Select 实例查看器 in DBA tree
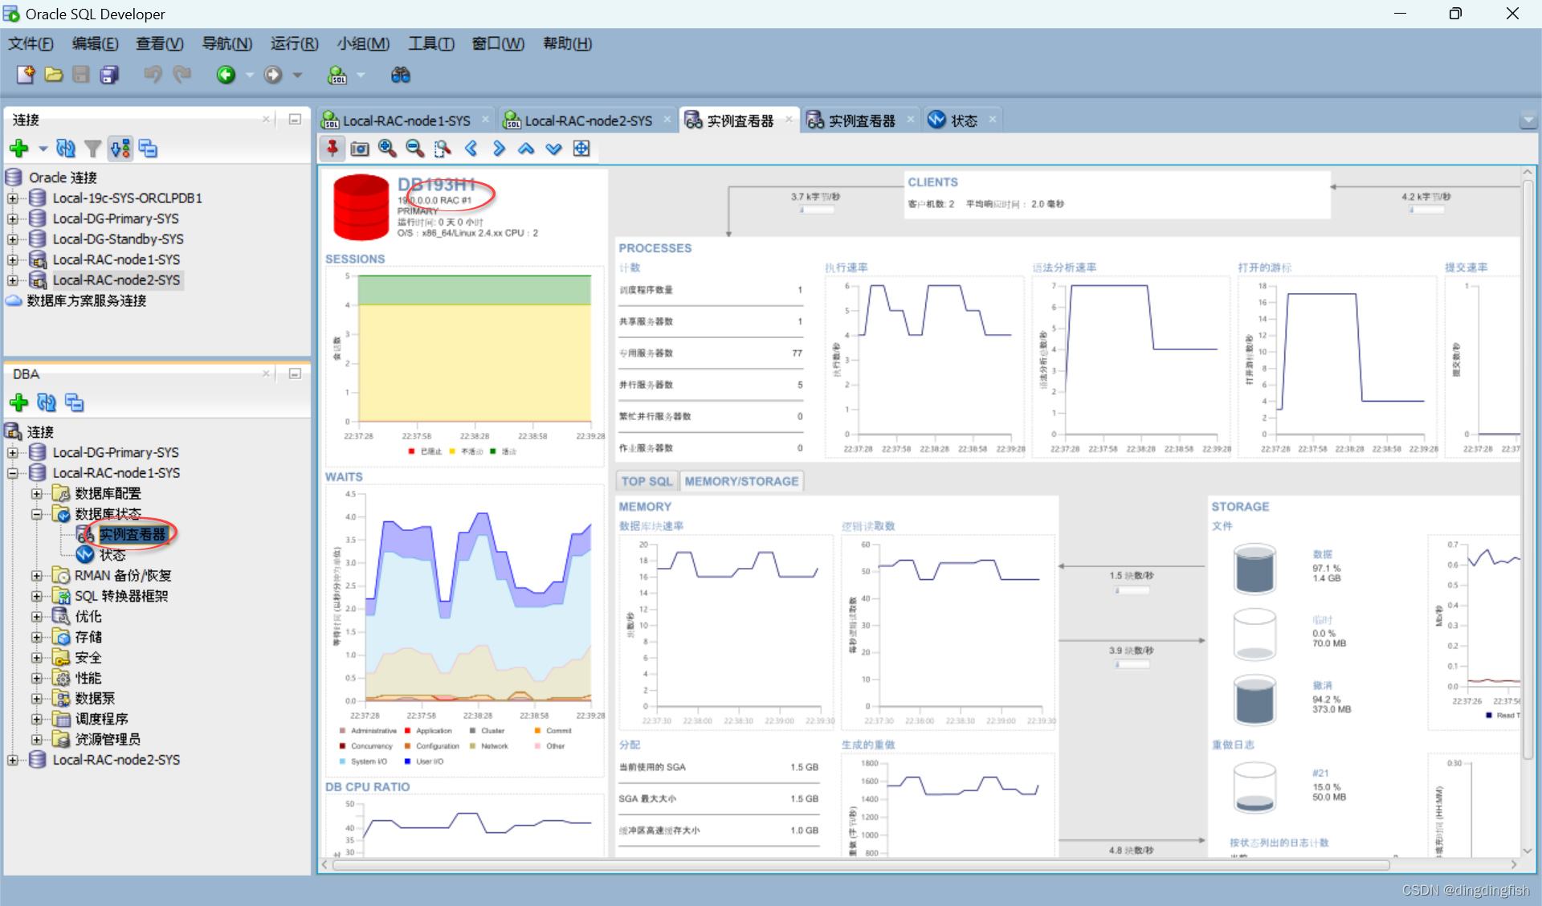The width and height of the screenshot is (1542, 906). pyautogui.click(x=133, y=534)
